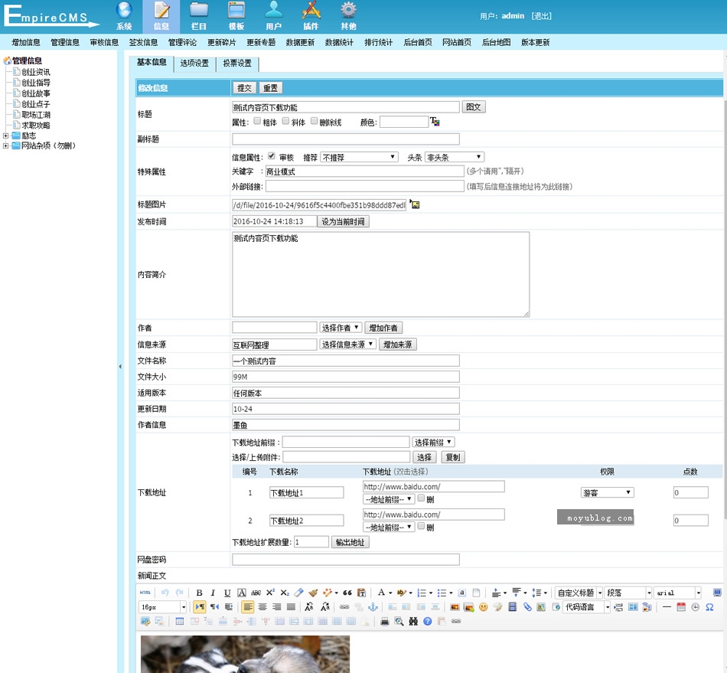Apply underline formatting in editor toolbar
This screenshot has height=673, width=727.
227,593
